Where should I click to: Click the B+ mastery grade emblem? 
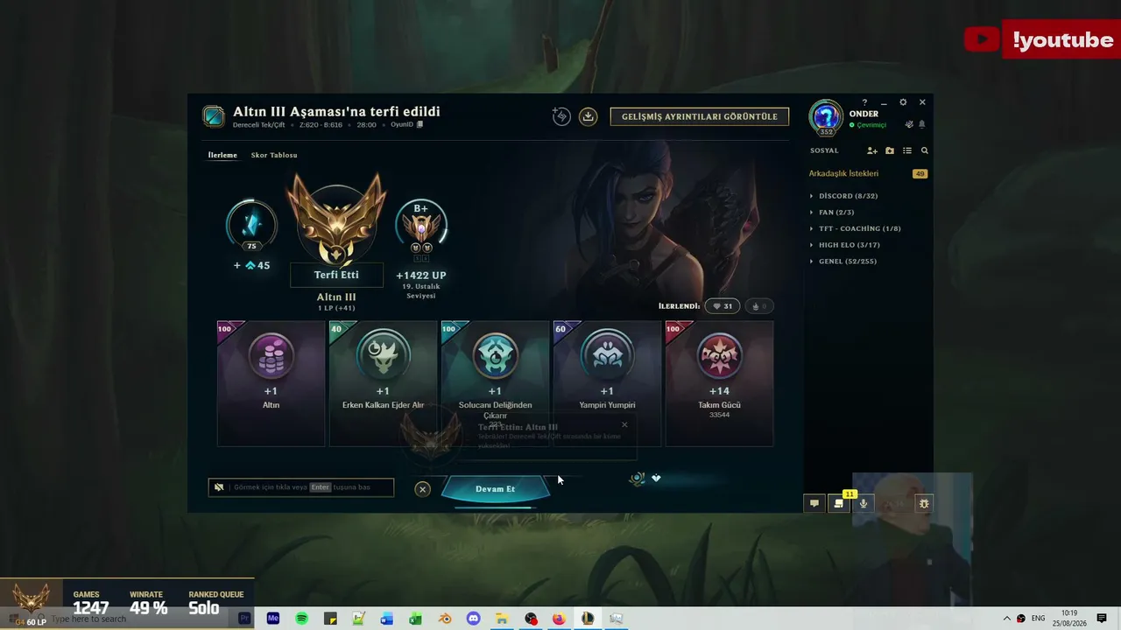click(421, 227)
